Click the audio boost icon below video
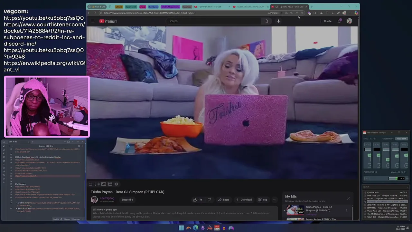Image resolution: width=412 pixels, height=232 pixels. (x=97, y=184)
